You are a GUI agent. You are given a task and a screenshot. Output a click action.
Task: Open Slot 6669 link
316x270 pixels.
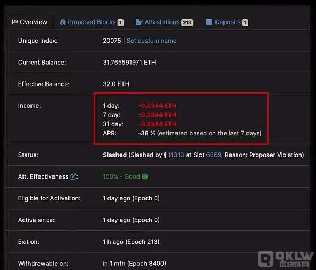(x=214, y=155)
